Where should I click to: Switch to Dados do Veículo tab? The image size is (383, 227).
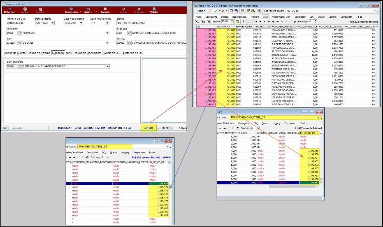pyautogui.click(x=39, y=53)
